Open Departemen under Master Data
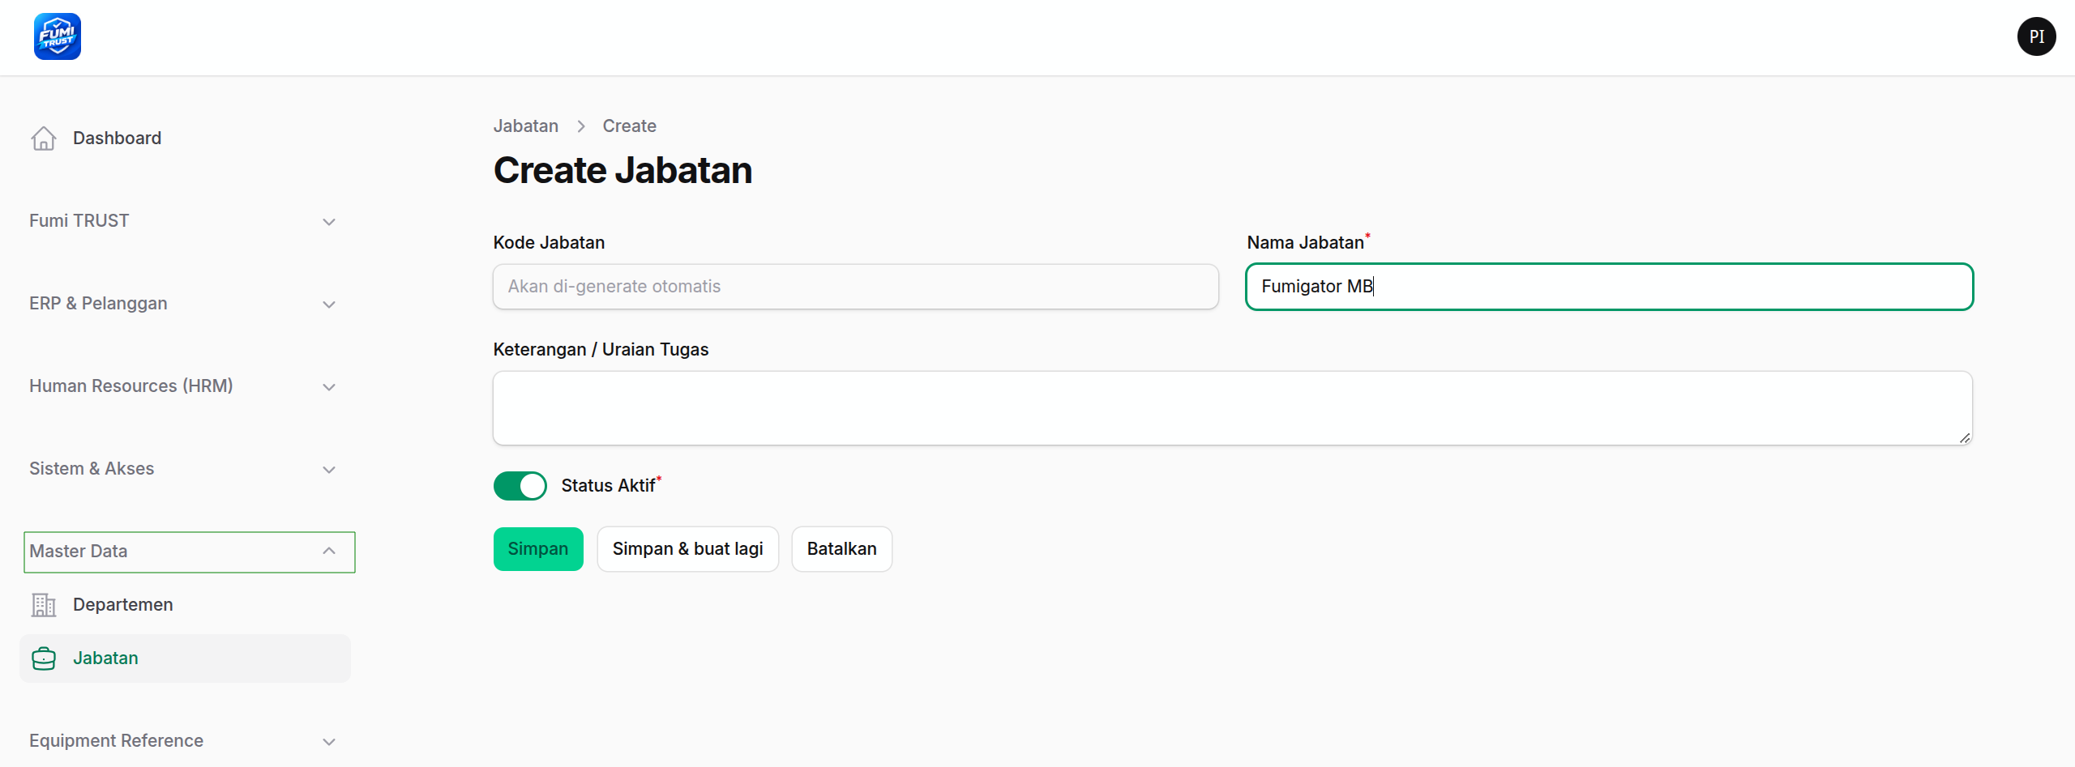The height and width of the screenshot is (767, 2075). (185, 605)
